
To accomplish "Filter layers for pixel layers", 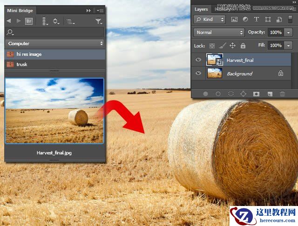I will coord(234,20).
